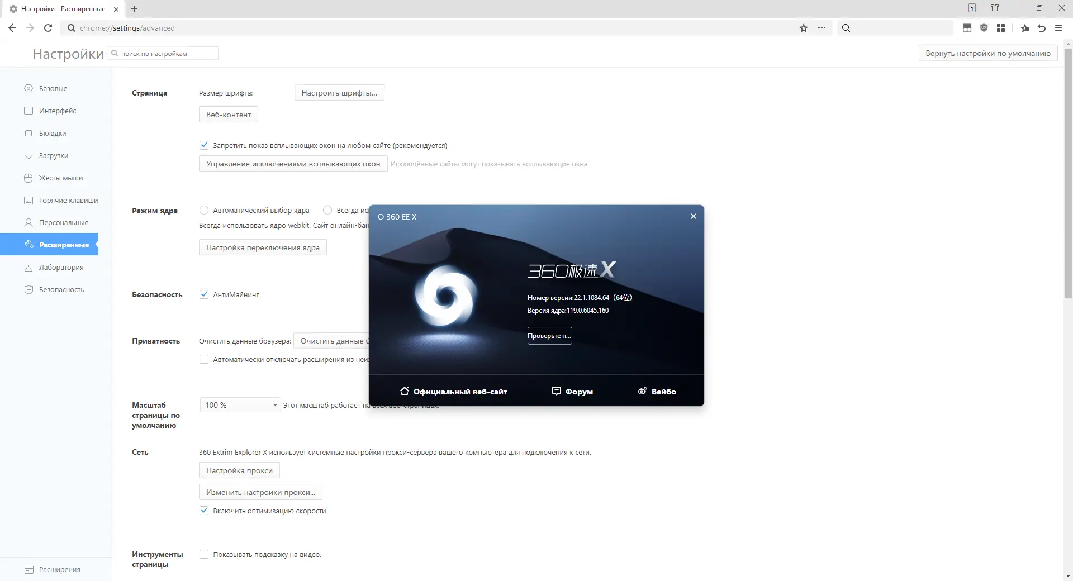Disable the АнтиМайнинг checkbox
1073x581 pixels.
(204, 294)
